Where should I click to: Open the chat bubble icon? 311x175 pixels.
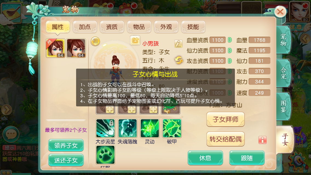11,134
